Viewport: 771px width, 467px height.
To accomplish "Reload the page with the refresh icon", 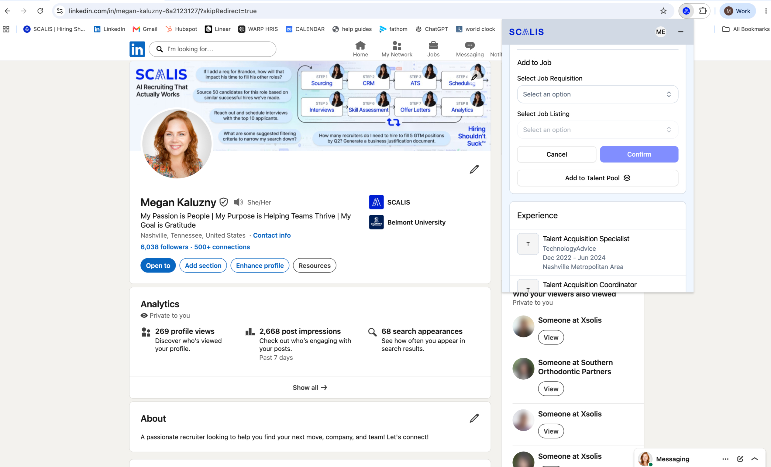I will click(40, 11).
